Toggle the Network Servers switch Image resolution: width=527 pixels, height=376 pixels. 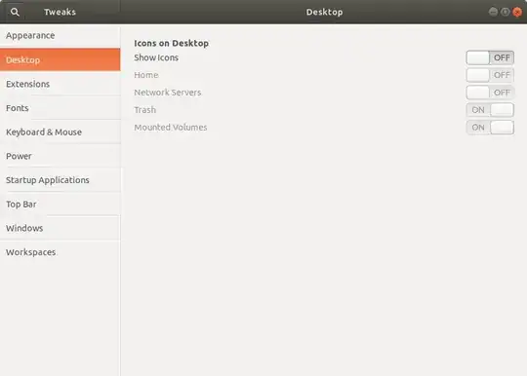pos(490,93)
